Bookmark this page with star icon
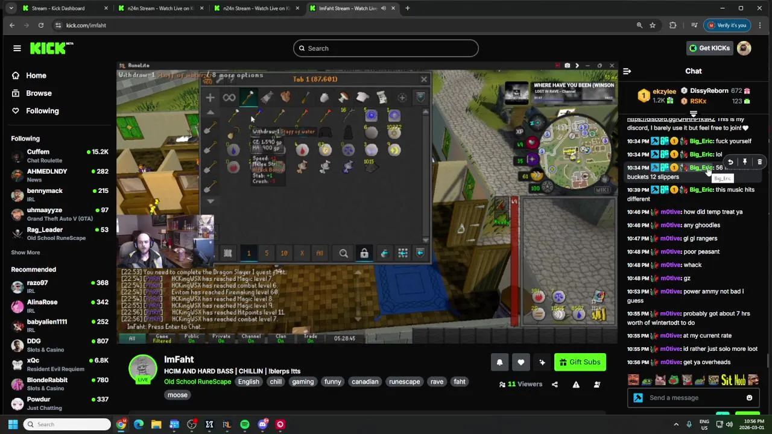 pos(653,25)
